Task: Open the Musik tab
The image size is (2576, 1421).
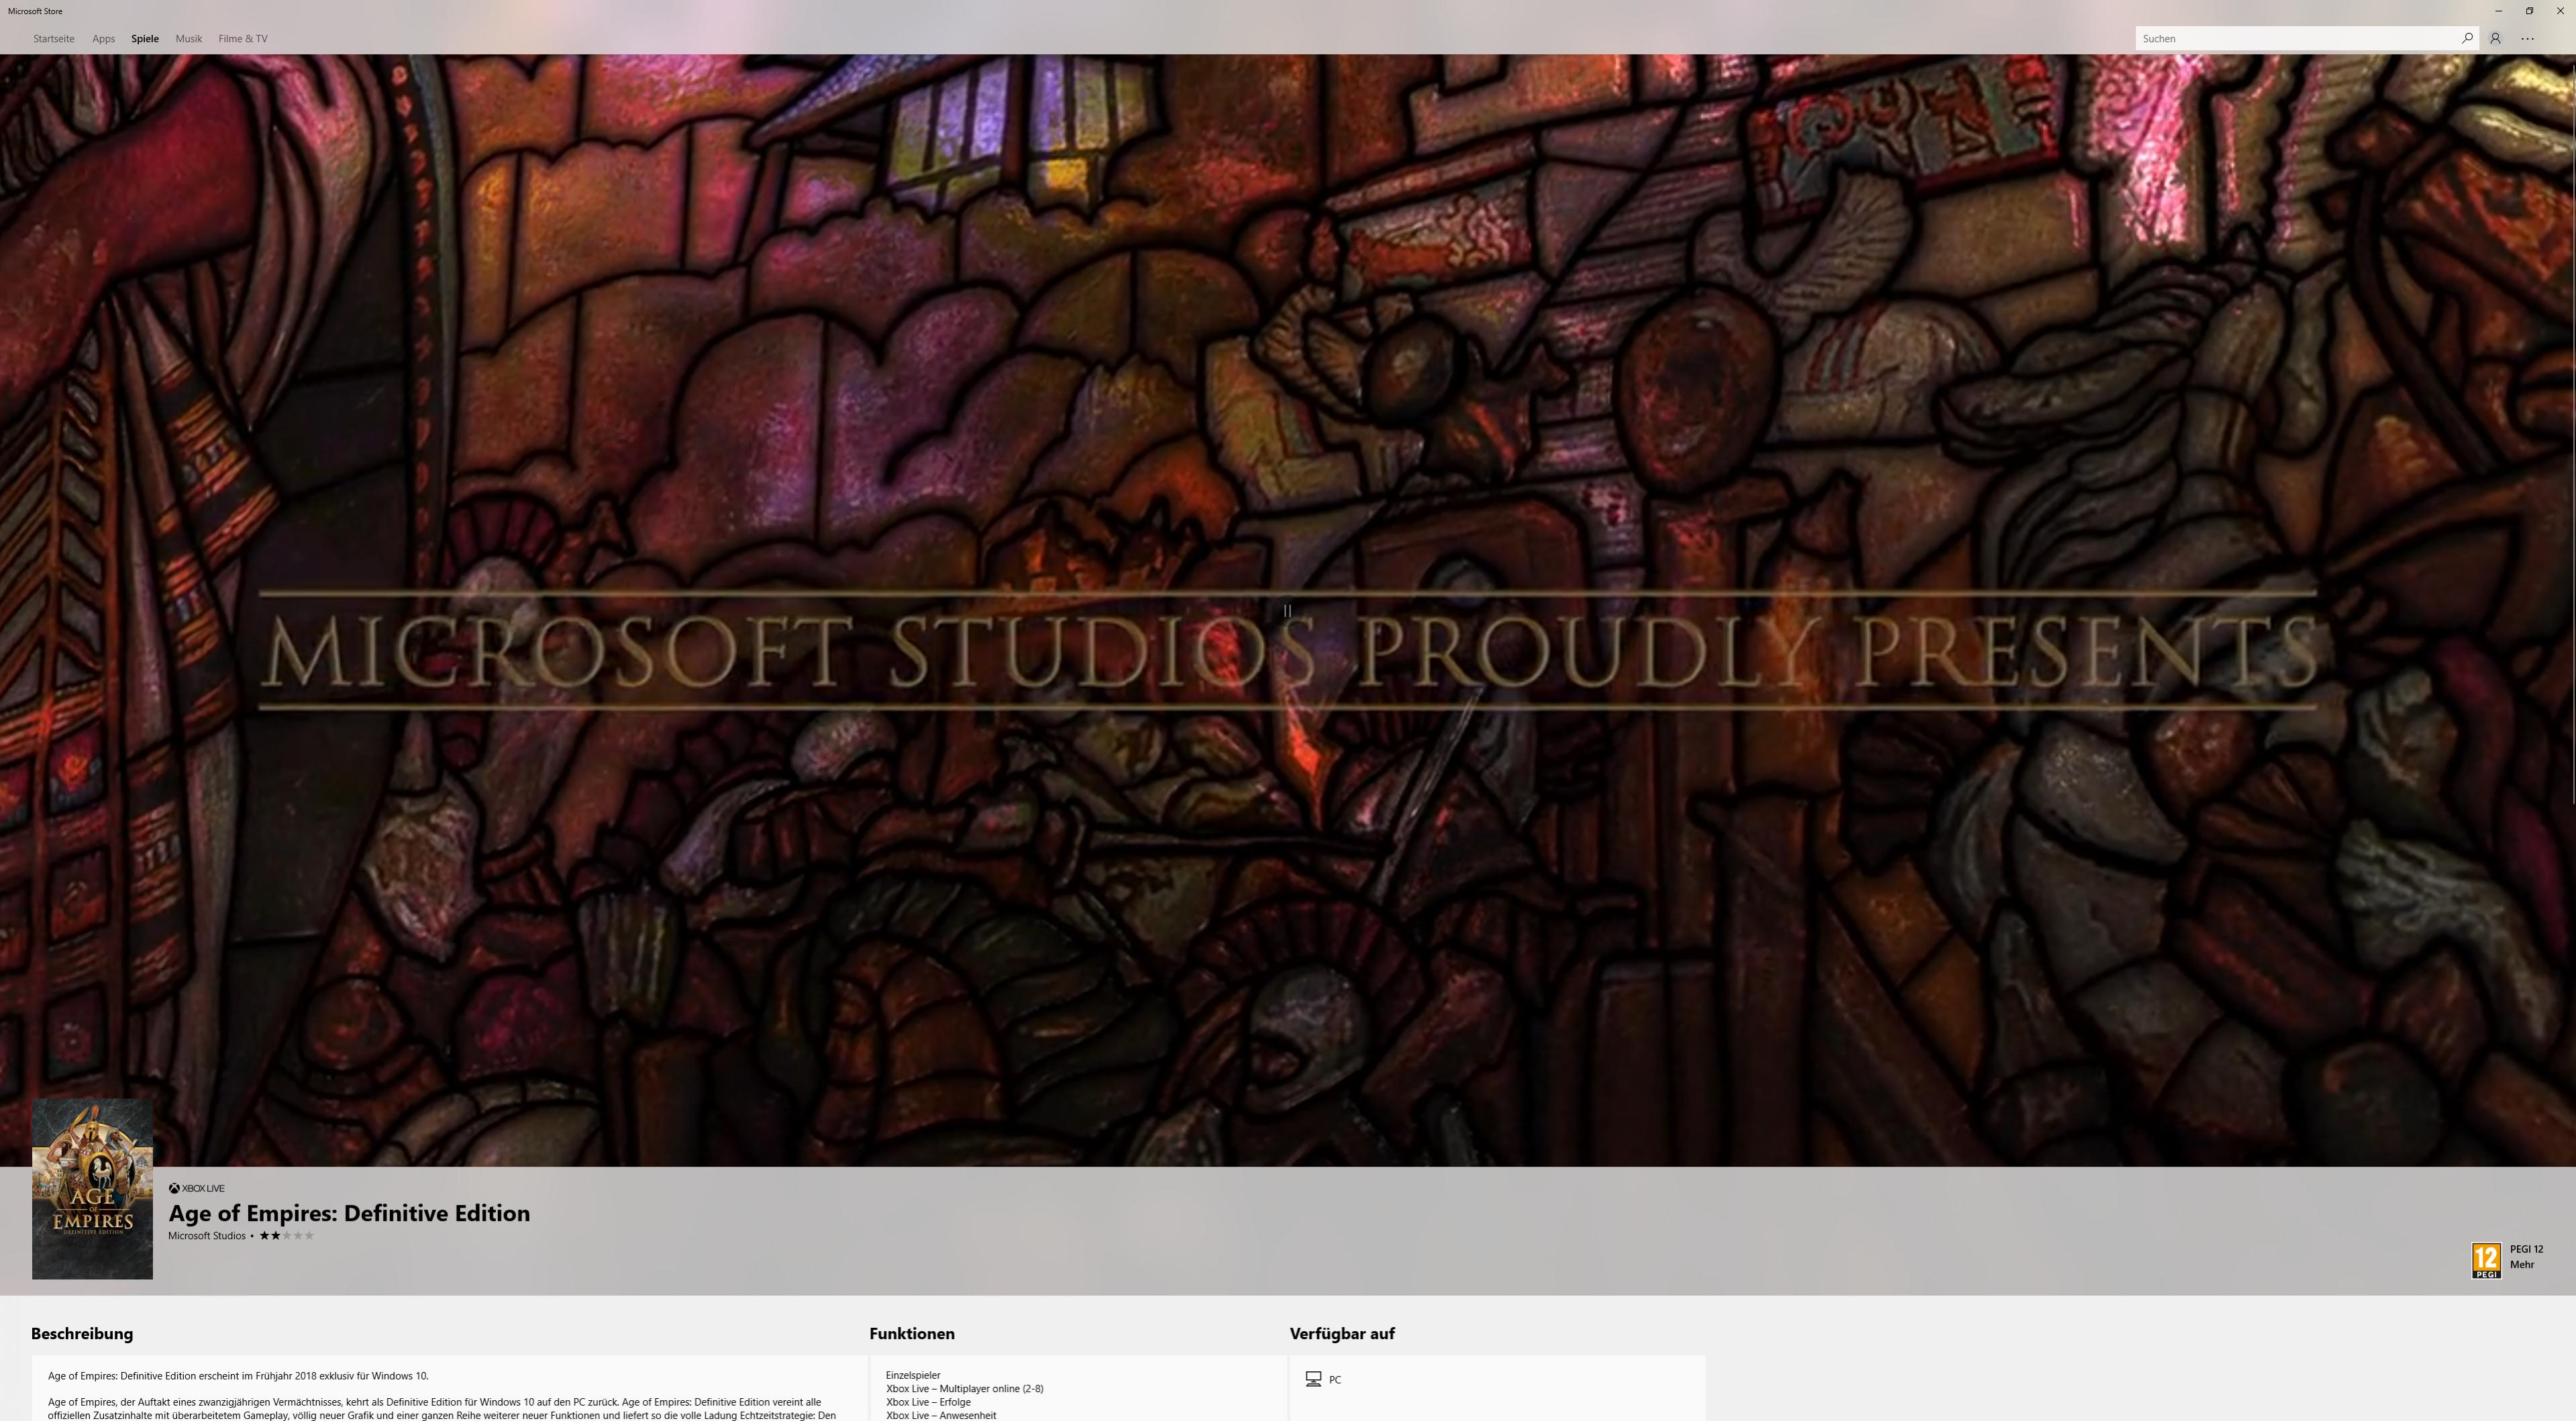Action: point(188,38)
